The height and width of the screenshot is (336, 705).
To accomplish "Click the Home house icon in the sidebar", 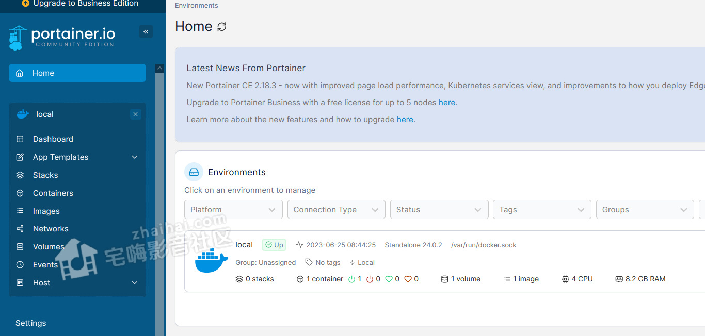I will click(x=20, y=73).
